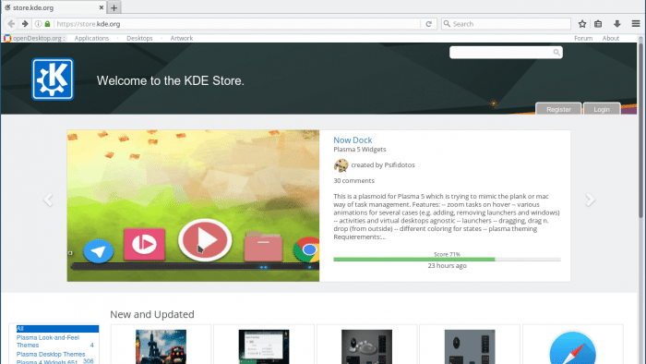Click the New and Updated heading
646x364 pixels.
152,314
